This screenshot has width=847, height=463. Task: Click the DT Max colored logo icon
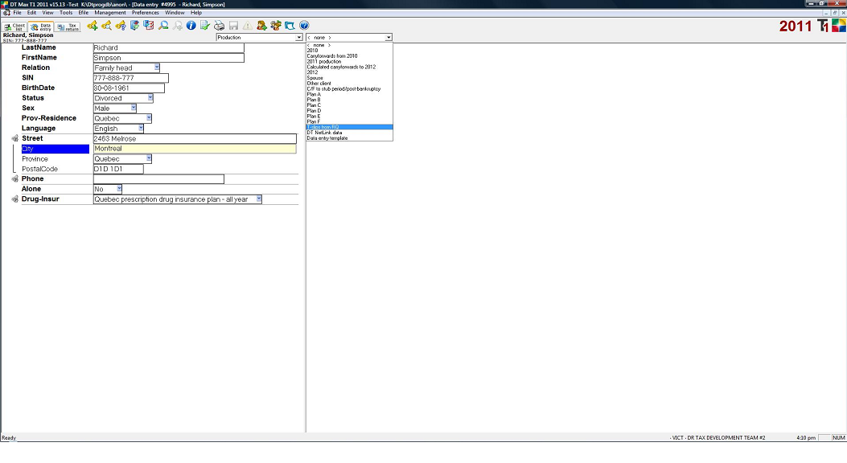coord(837,26)
